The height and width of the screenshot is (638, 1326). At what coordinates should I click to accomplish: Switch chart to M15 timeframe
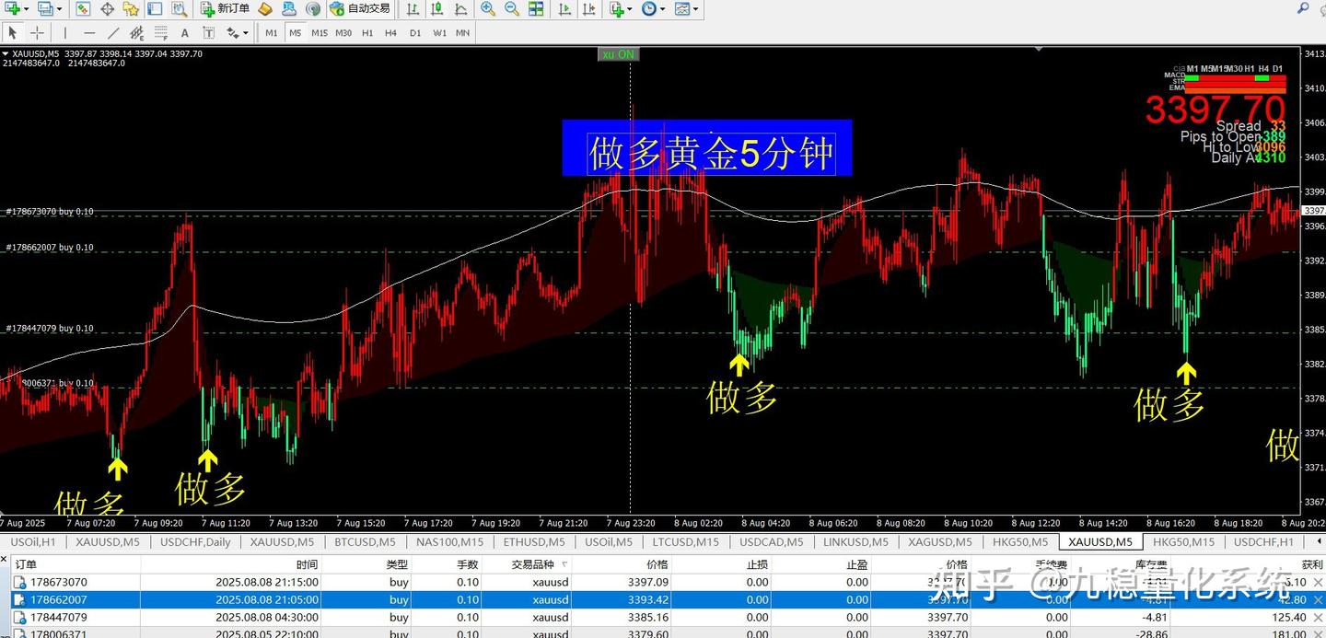tap(320, 32)
